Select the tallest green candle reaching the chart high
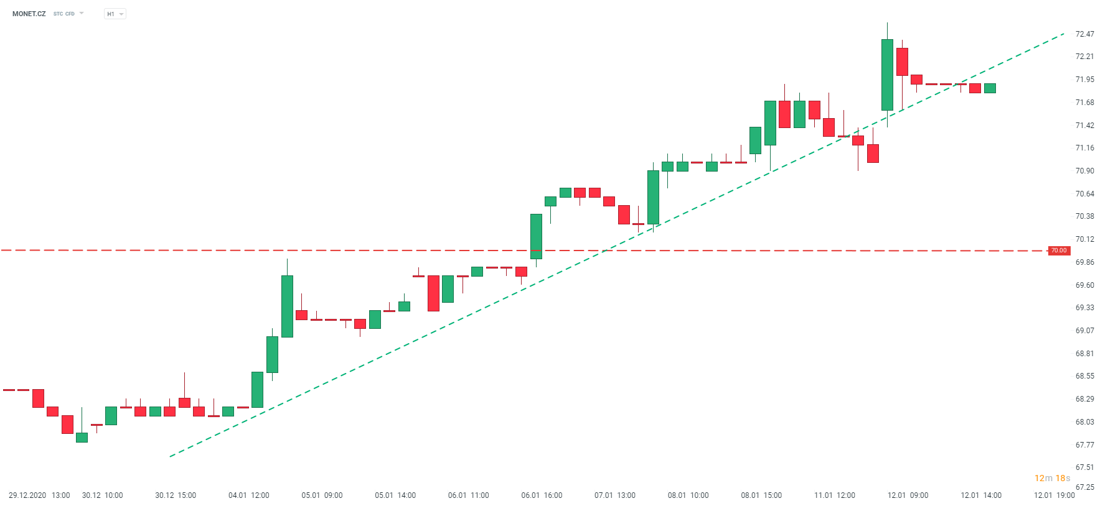Screen dimensions: 1113x506 pyautogui.click(x=887, y=75)
